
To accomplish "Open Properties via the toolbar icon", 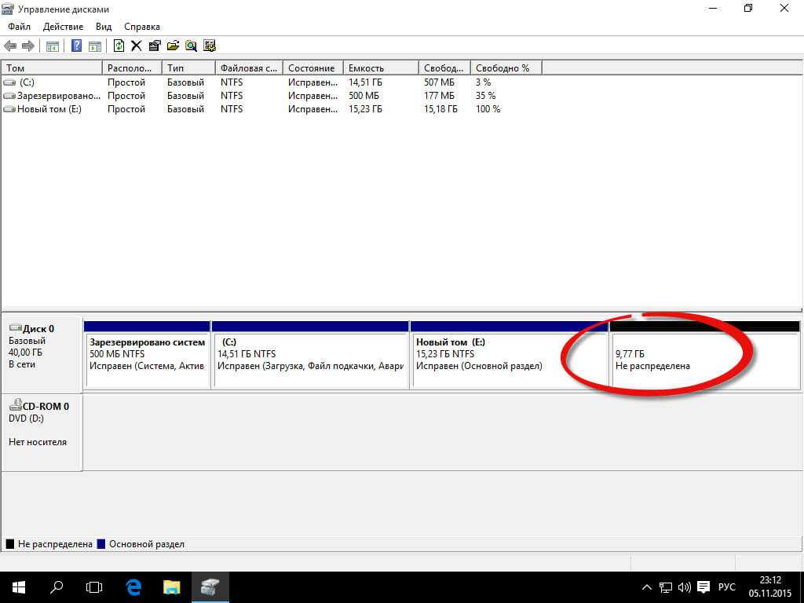I will coord(155,46).
